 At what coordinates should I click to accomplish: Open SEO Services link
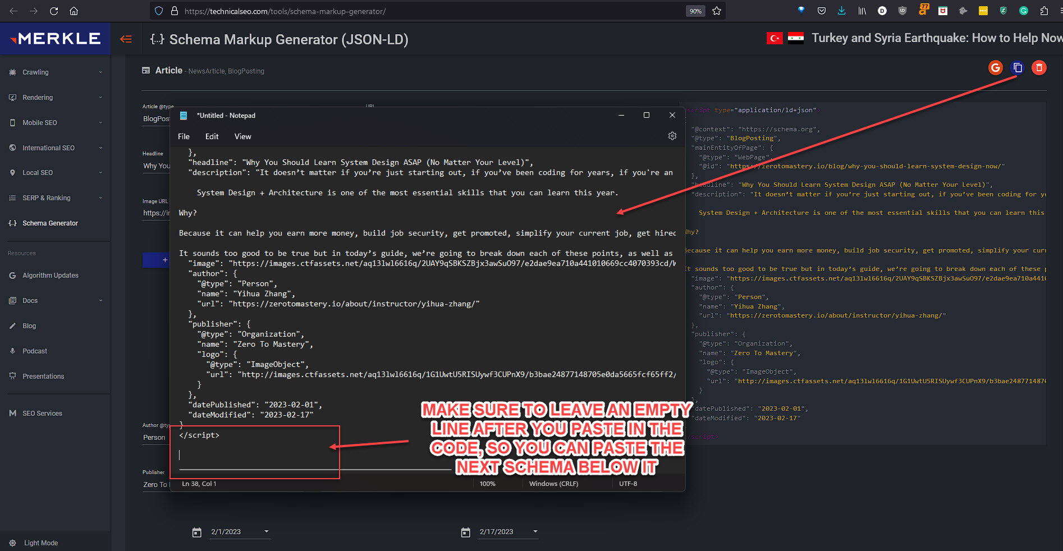pyautogui.click(x=42, y=413)
